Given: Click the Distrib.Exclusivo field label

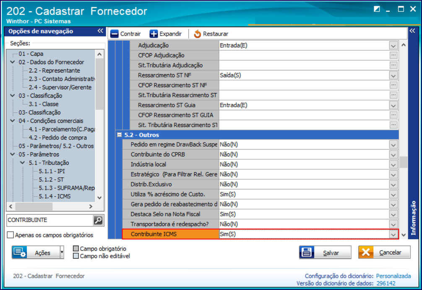Looking at the screenshot, I should pos(151,184).
